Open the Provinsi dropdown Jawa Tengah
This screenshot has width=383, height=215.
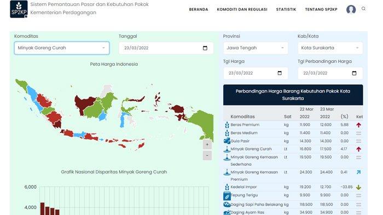tap(256, 48)
